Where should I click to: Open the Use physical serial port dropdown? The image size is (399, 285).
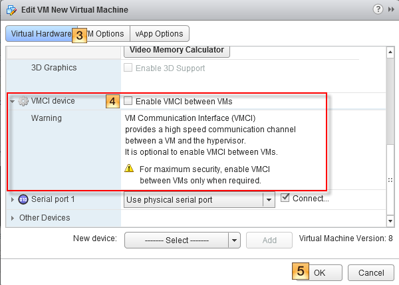click(x=199, y=200)
